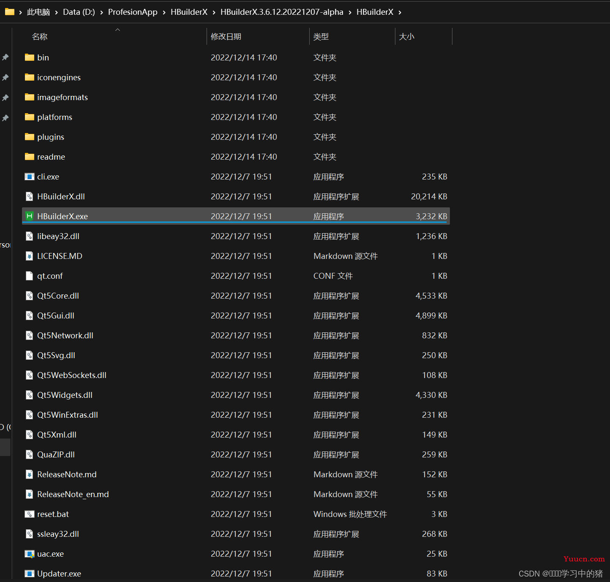Click the Windows 批处理文件 type cell

point(350,514)
